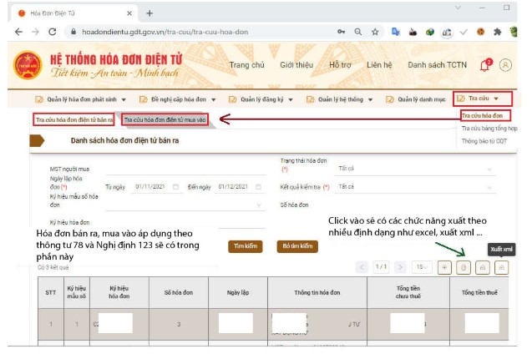This screenshot has width=532, height=364.
Task: Click the green globe download extension icon
Action: [x=430, y=33]
